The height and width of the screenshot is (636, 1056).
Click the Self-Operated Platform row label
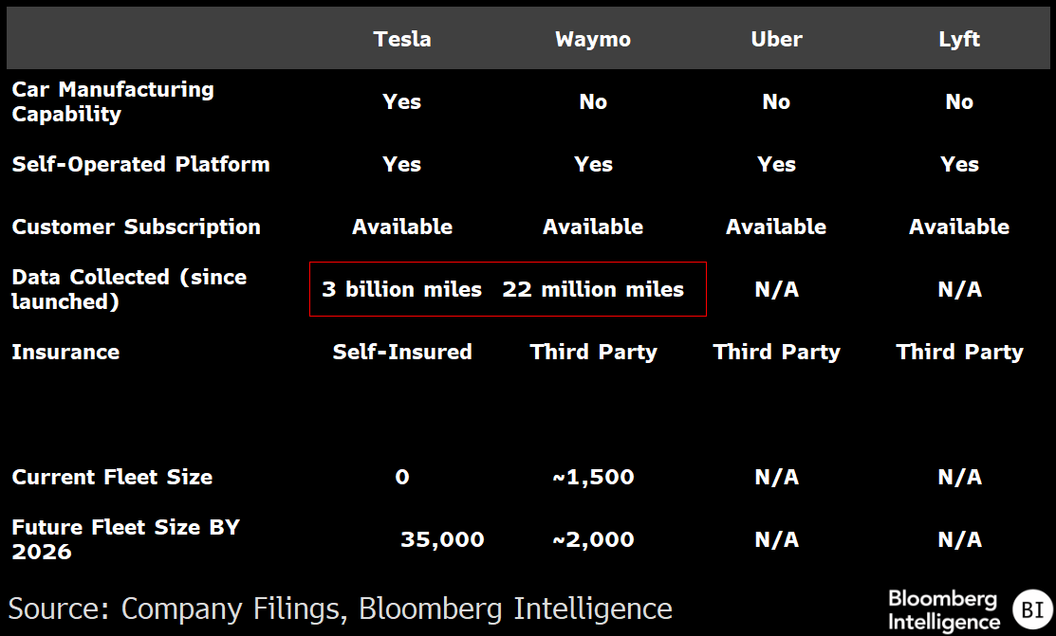click(x=140, y=164)
